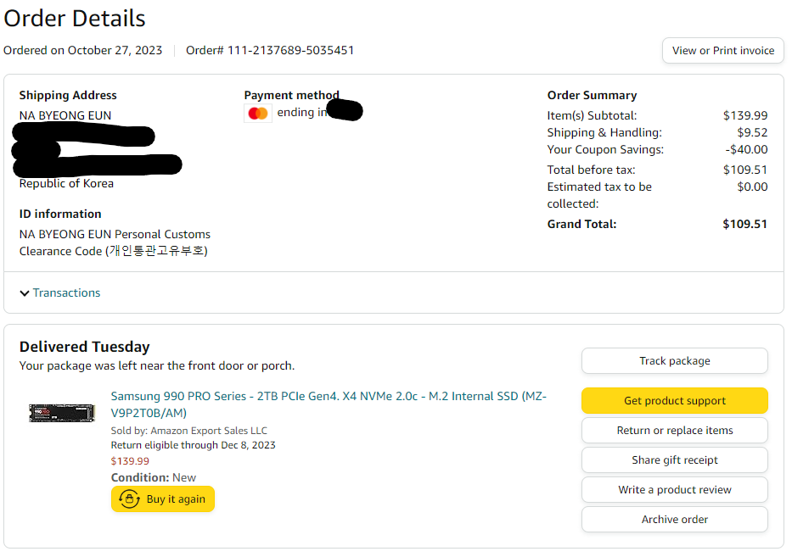The image size is (792, 557).
Task: Open the Samsung 990 PRO SSD thumbnail
Action: pyautogui.click(x=61, y=413)
